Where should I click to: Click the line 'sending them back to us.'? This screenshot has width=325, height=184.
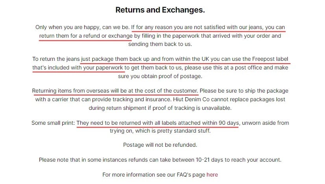pos(160,44)
